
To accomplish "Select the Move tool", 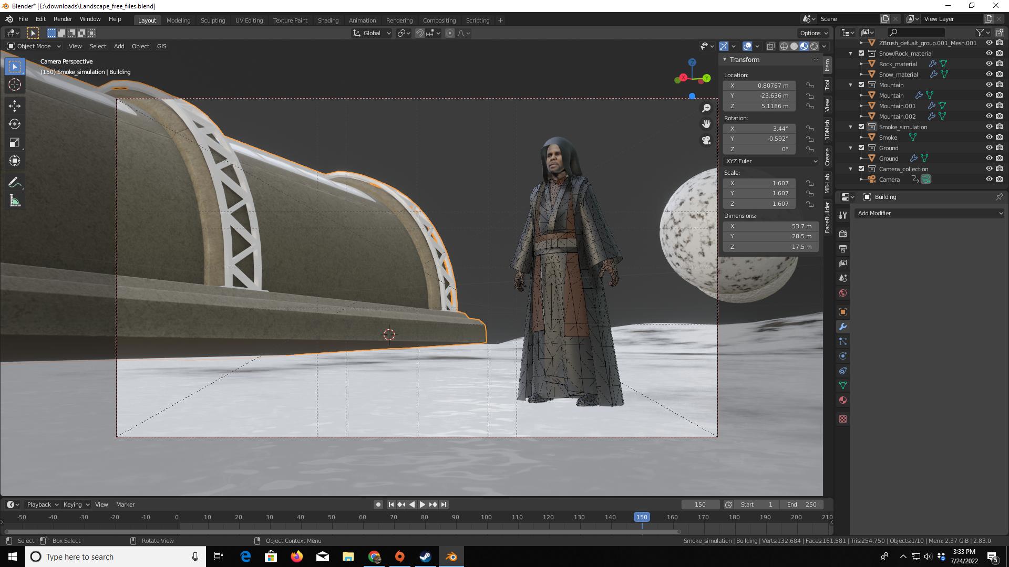I will point(15,106).
